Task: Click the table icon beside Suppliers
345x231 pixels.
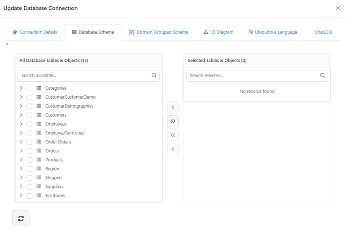Action: (x=39, y=187)
